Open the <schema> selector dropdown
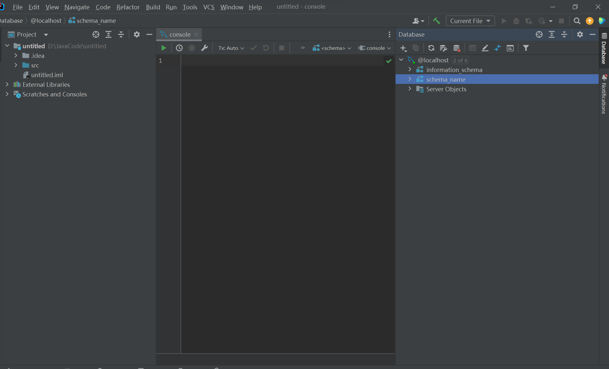 point(332,48)
